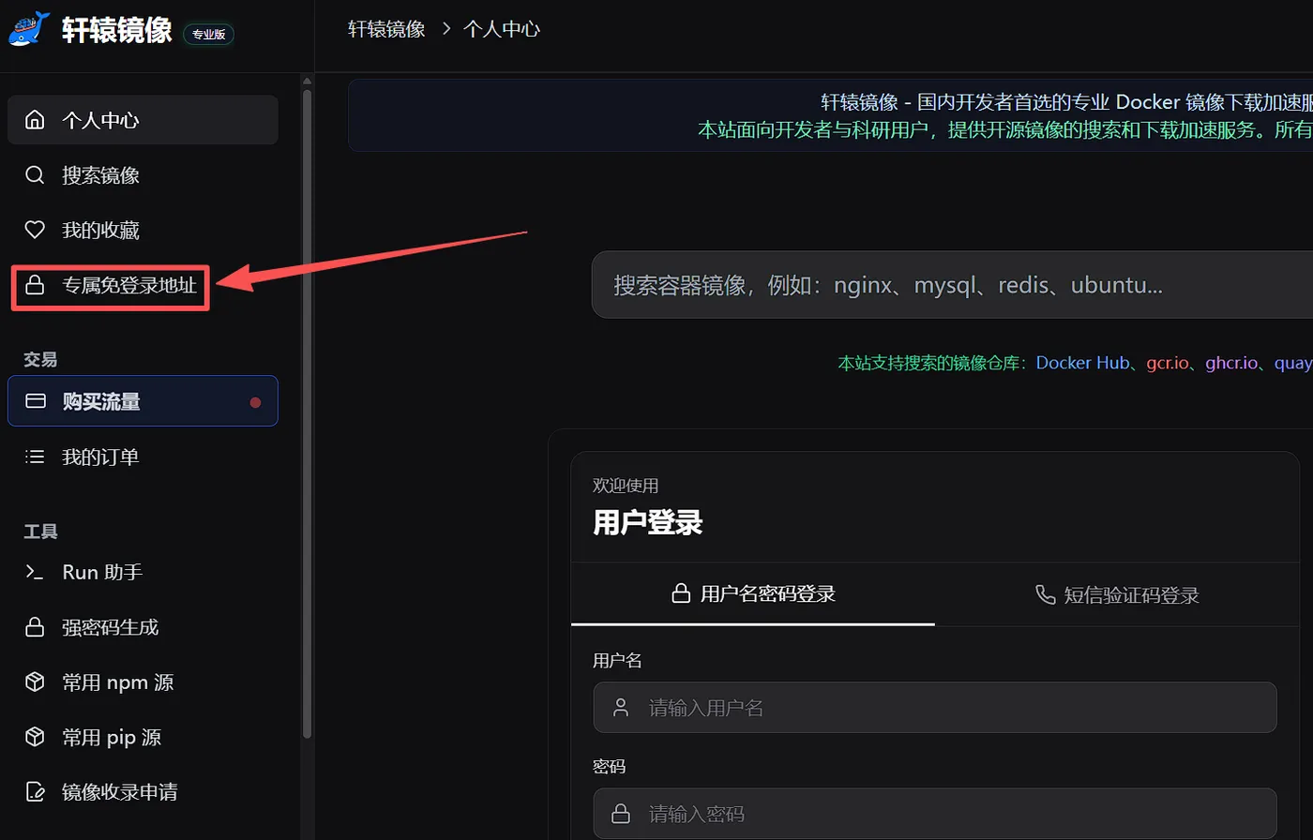Click the sidebar vertical scrollbar
Image resolution: width=1313 pixels, height=840 pixels.
(x=307, y=412)
